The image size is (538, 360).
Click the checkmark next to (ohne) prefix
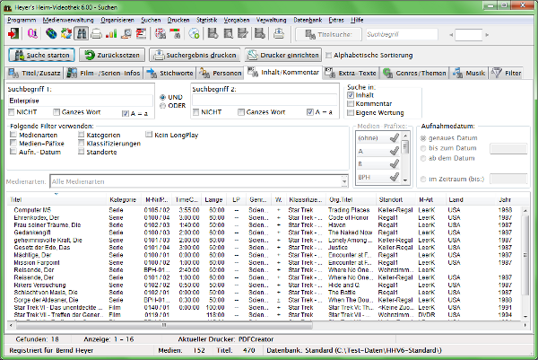tap(395, 138)
